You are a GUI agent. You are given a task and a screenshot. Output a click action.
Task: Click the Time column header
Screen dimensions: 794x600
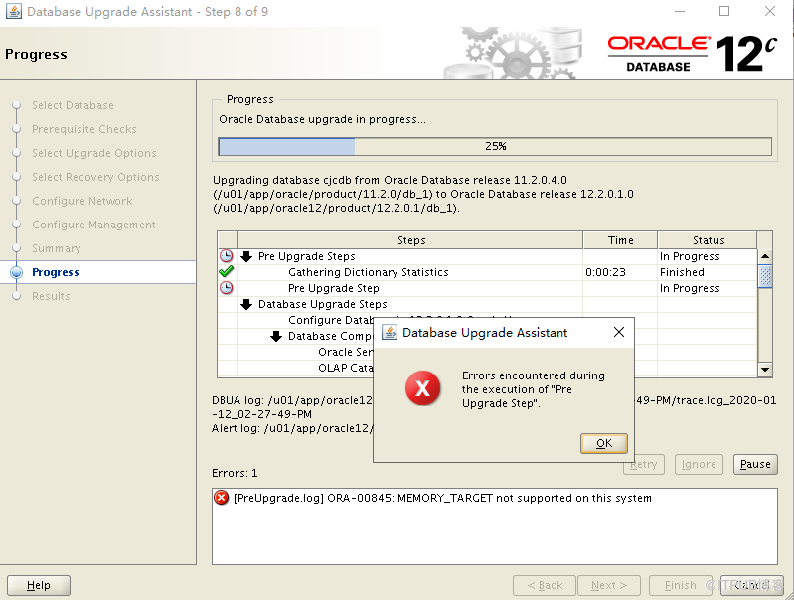pos(620,240)
